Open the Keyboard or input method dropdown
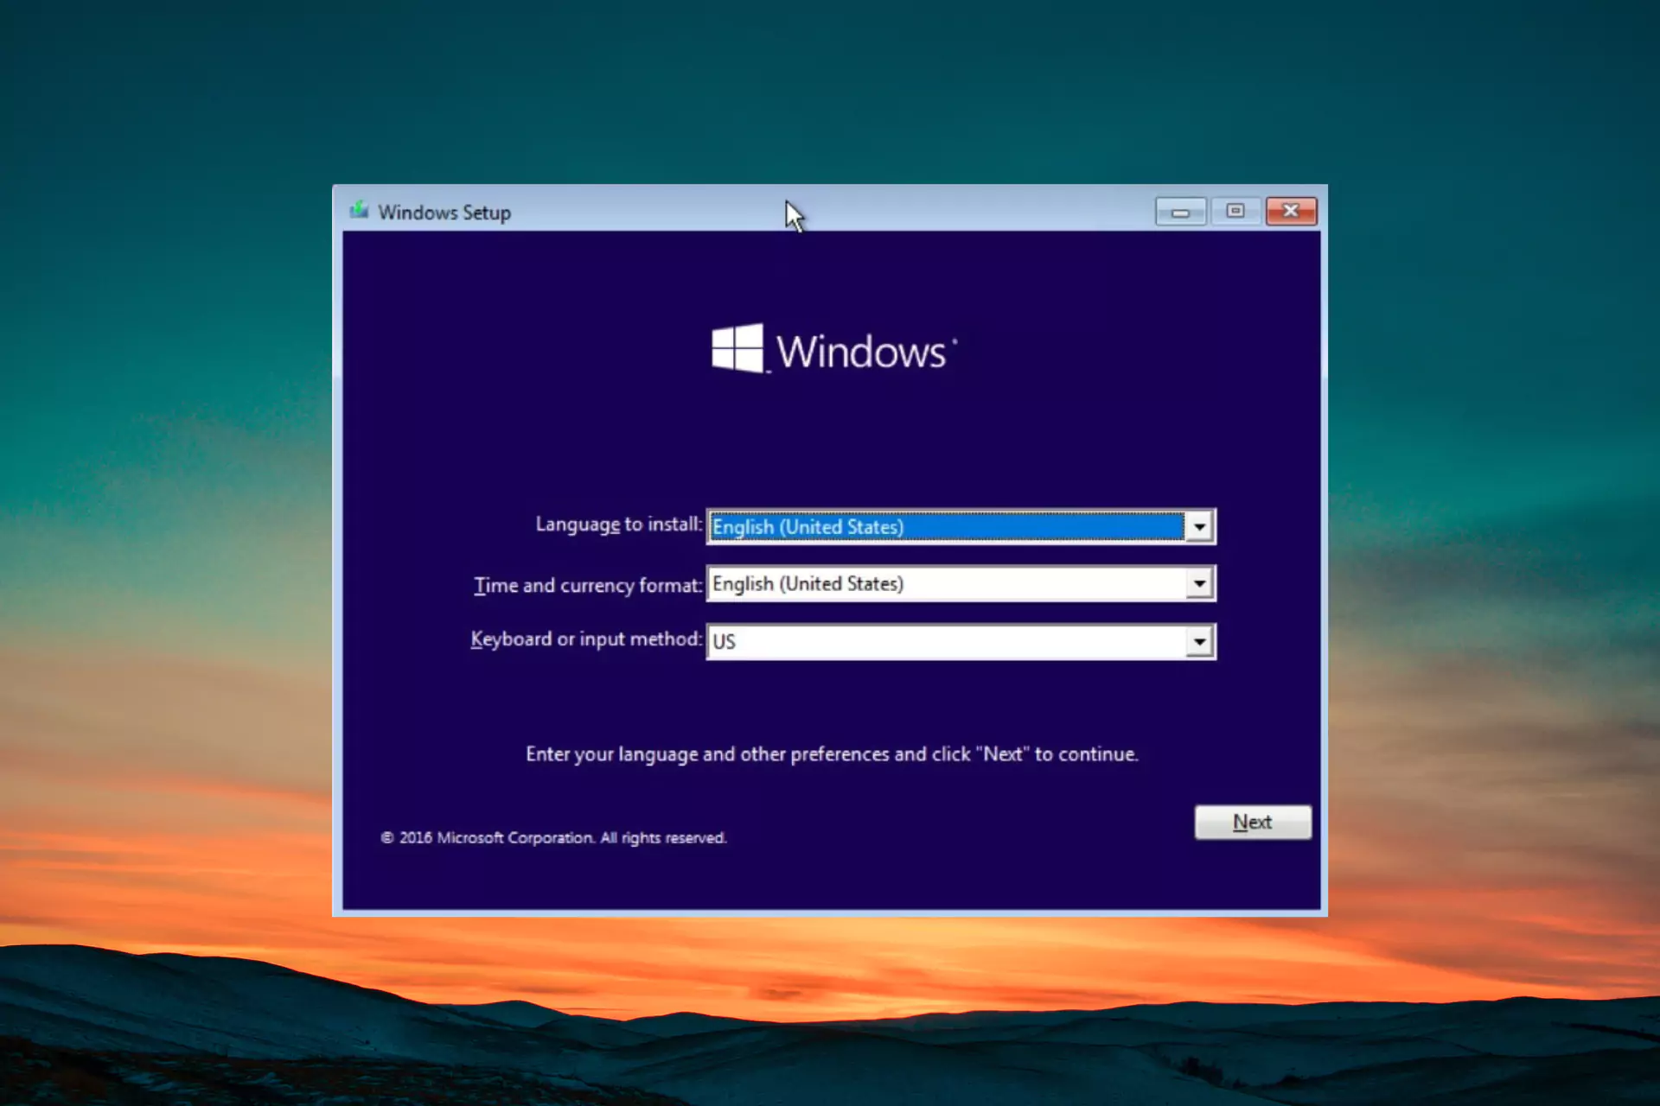1660x1106 pixels. pyautogui.click(x=1200, y=641)
